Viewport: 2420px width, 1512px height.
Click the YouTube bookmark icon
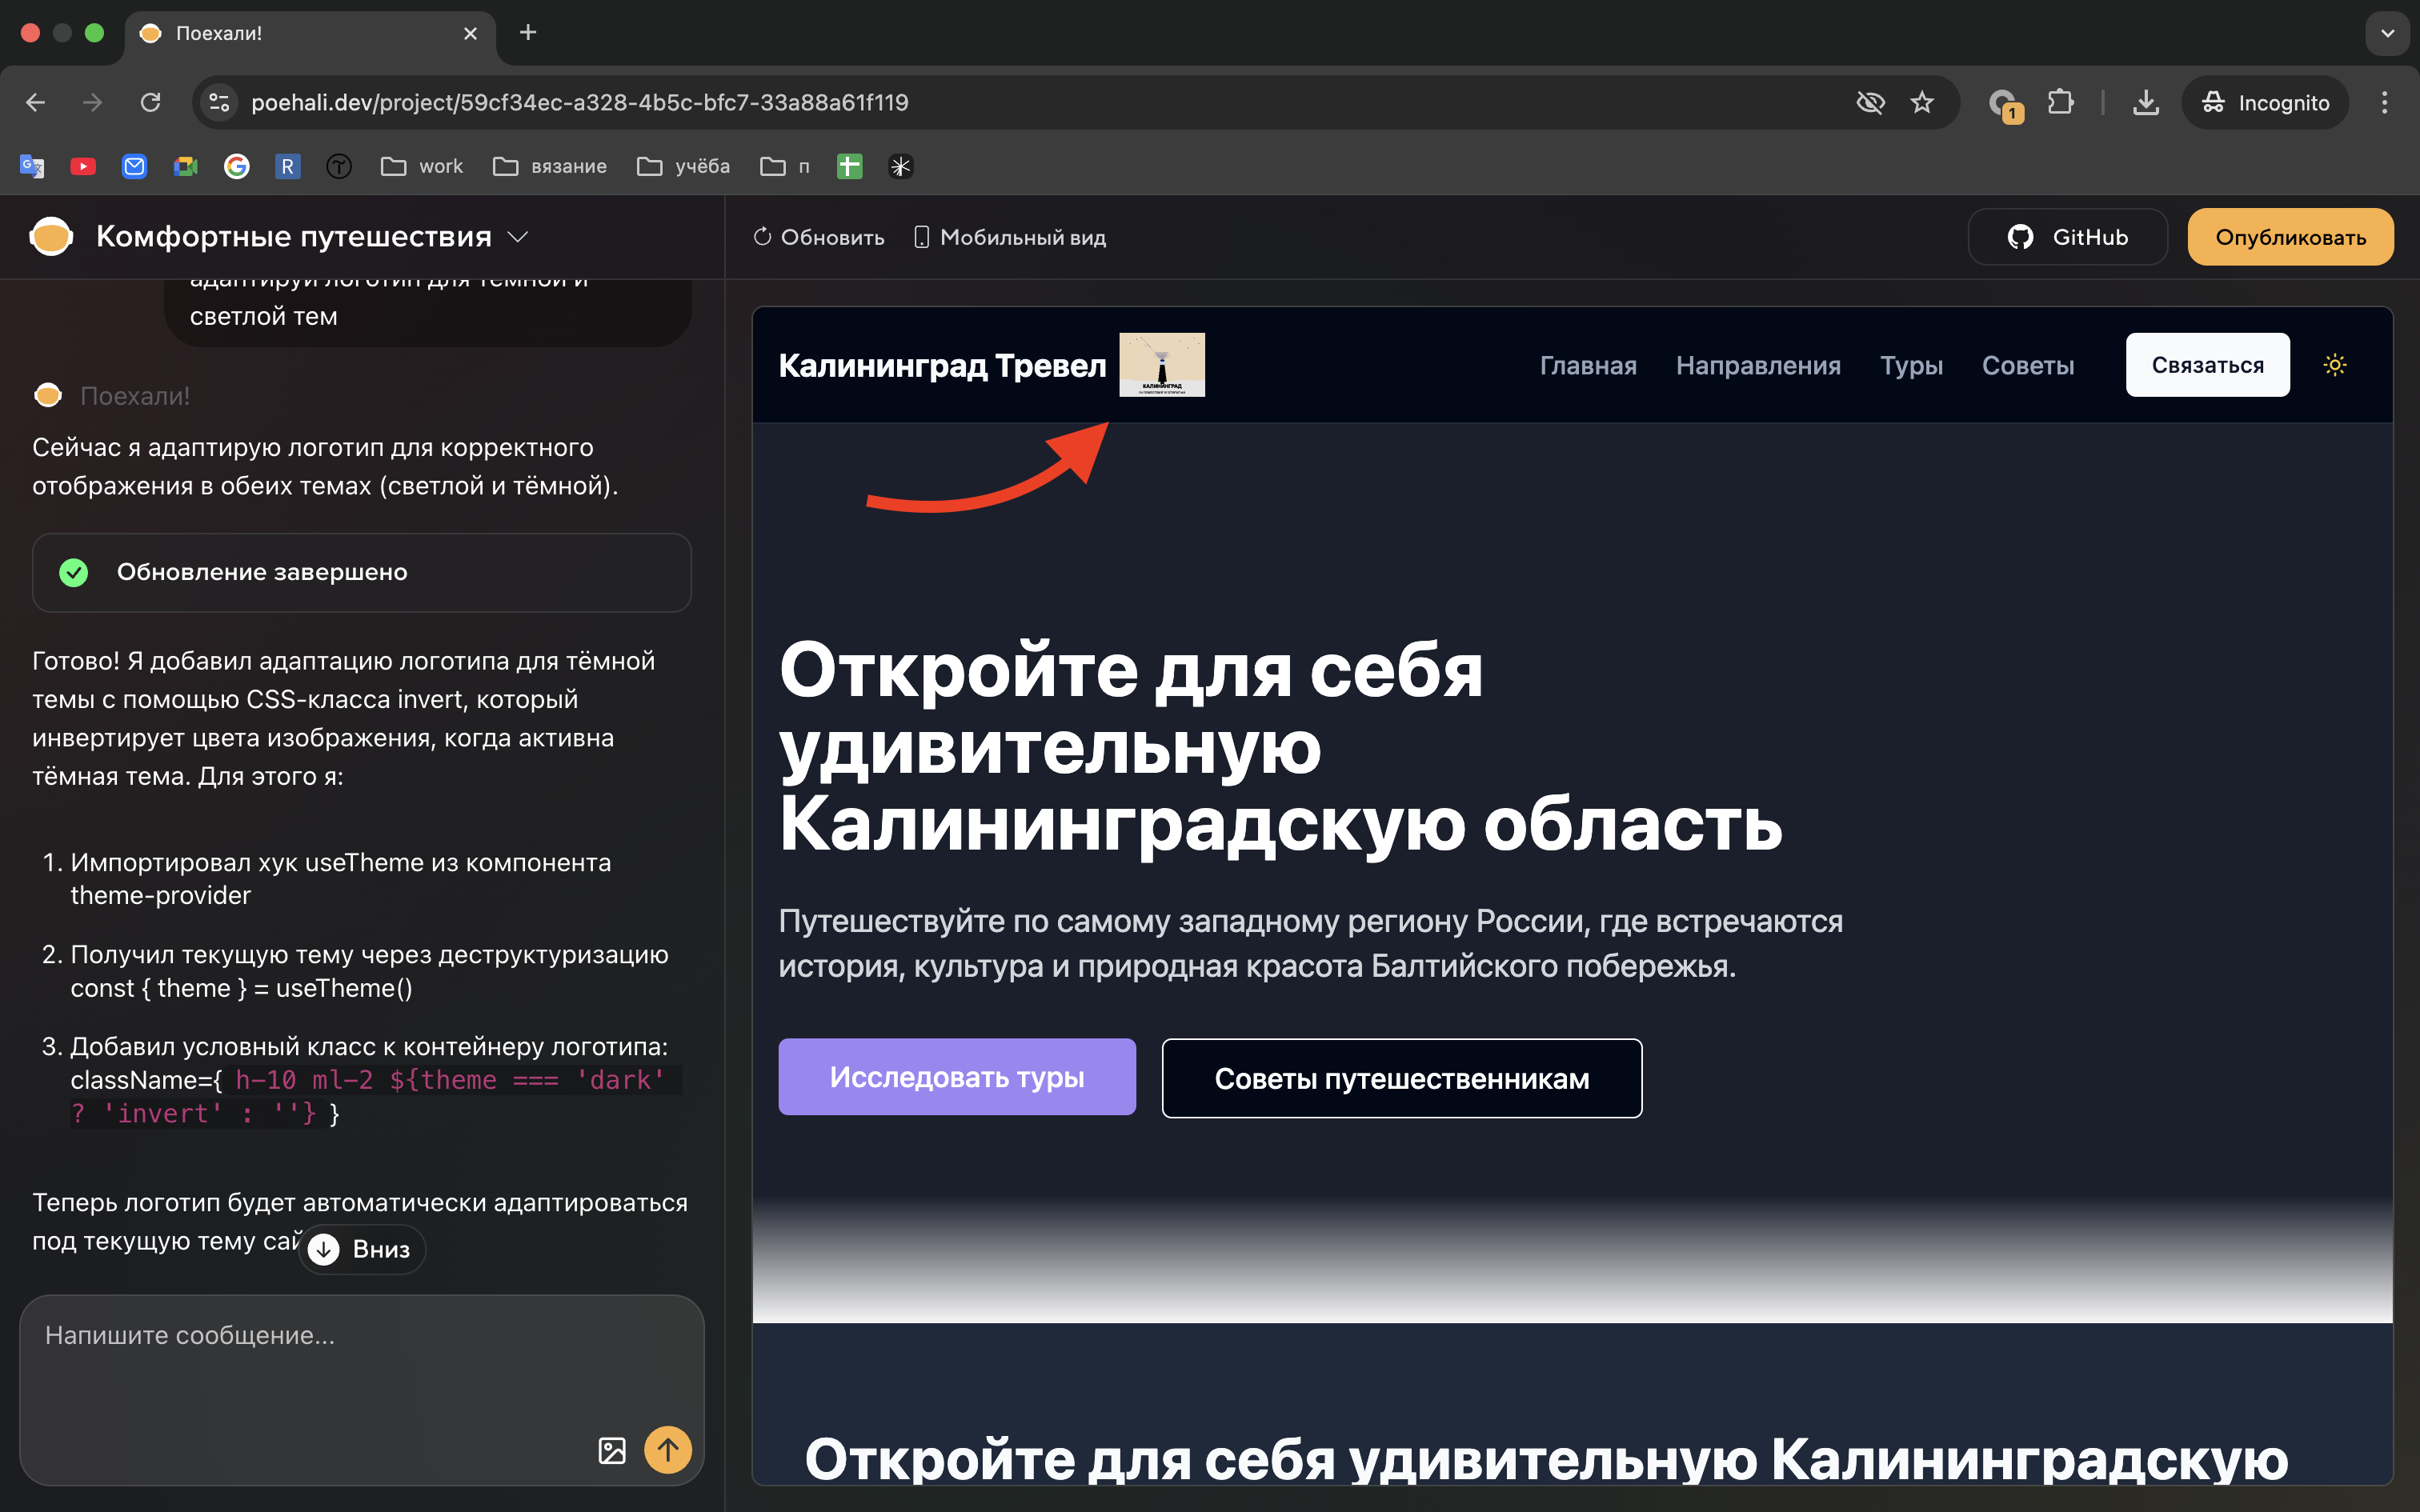coord(83,166)
